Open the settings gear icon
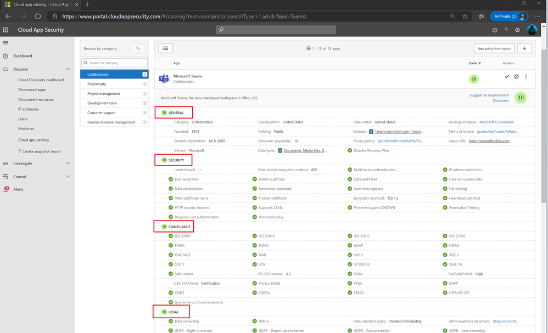This screenshot has height=333, width=548. click(x=517, y=30)
